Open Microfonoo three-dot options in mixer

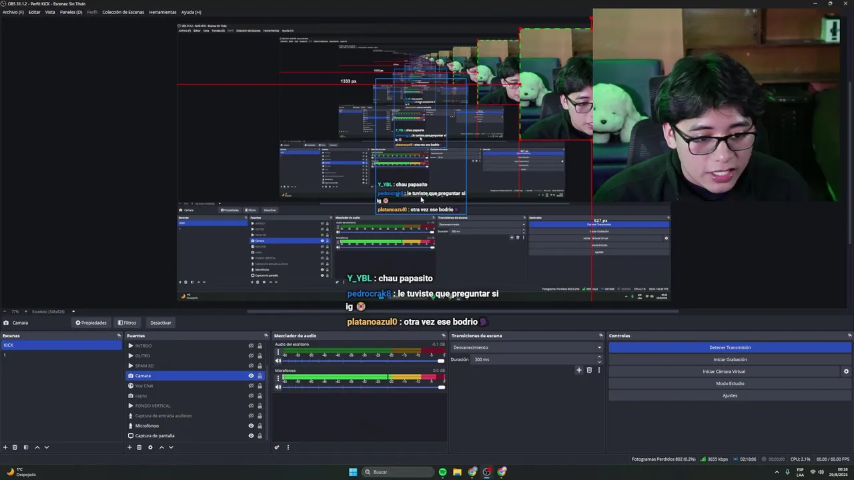(x=278, y=377)
